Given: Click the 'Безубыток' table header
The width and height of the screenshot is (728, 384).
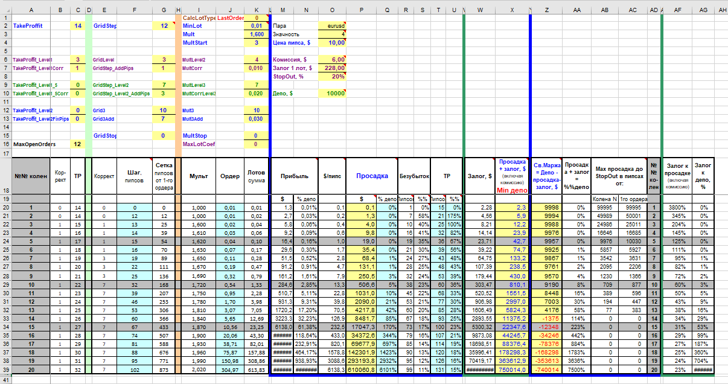Looking at the screenshot, I should 414,176.
